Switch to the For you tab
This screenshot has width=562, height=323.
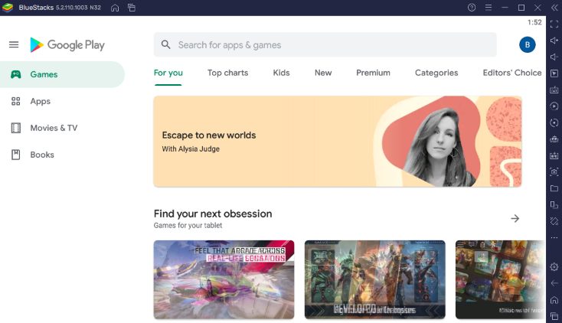(168, 73)
